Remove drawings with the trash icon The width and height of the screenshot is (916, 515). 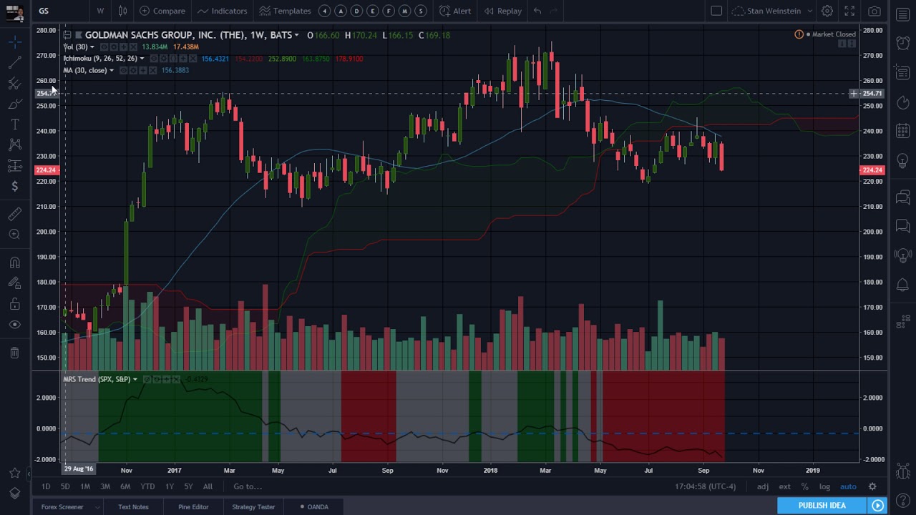tap(14, 353)
